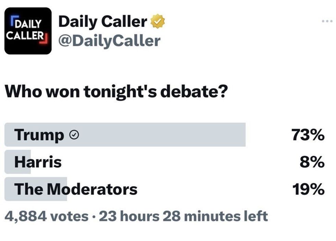The image size is (336, 241).
Task: Open the three-dot more options menu
Action: [327, 22]
